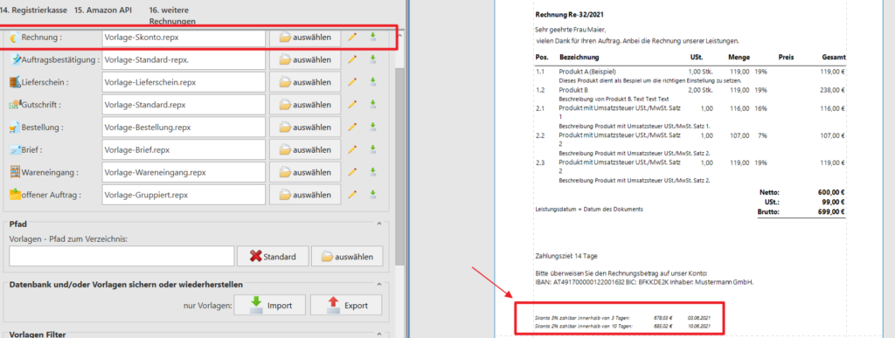Click the Vorlage-Brief.repx input field
The width and height of the screenshot is (895, 338).
coord(184,150)
